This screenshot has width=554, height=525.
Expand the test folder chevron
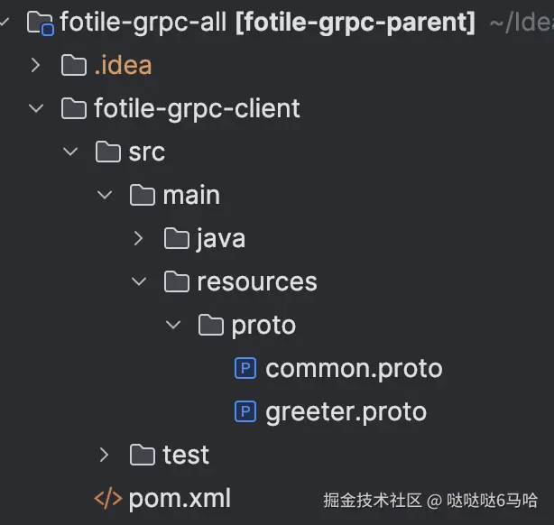(x=105, y=455)
